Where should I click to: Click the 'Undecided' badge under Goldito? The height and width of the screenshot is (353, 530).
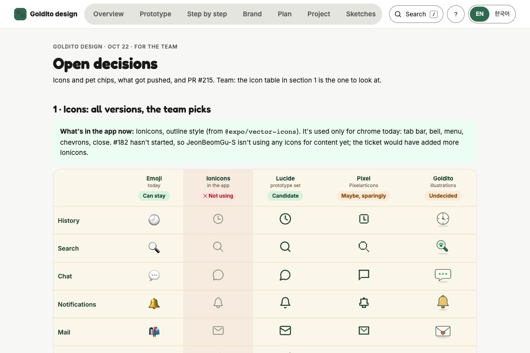click(x=443, y=196)
